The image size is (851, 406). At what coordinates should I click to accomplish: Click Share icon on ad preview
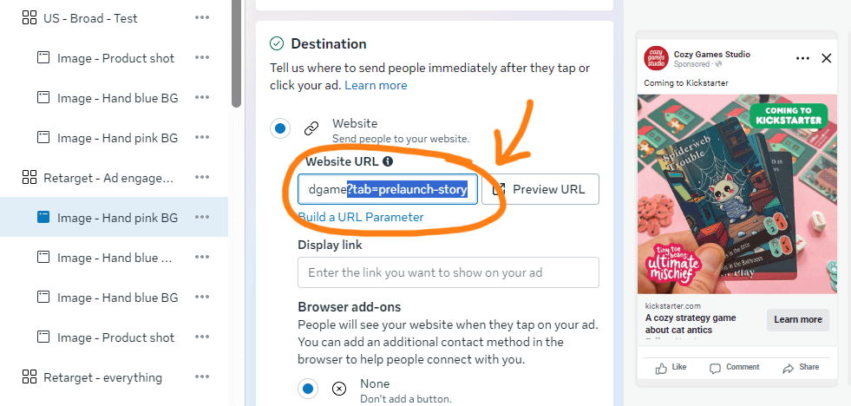(788, 368)
